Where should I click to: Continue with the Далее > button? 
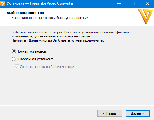(138, 113)
